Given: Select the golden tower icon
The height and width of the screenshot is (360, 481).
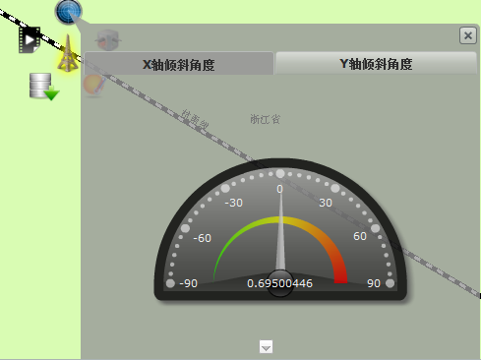Looking at the screenshot, I should click(68, 53).
